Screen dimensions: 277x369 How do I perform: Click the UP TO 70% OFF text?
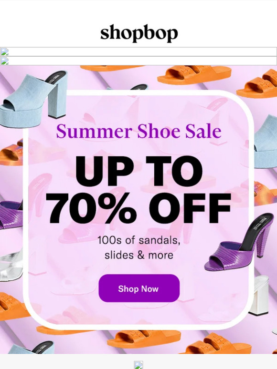click(138, 189)
